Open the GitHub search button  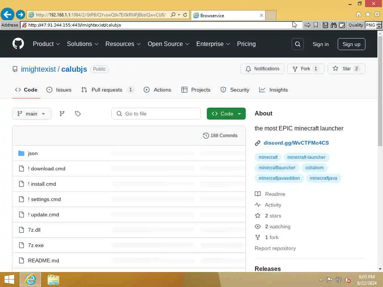pyautogui.click(x=297, y=44)
